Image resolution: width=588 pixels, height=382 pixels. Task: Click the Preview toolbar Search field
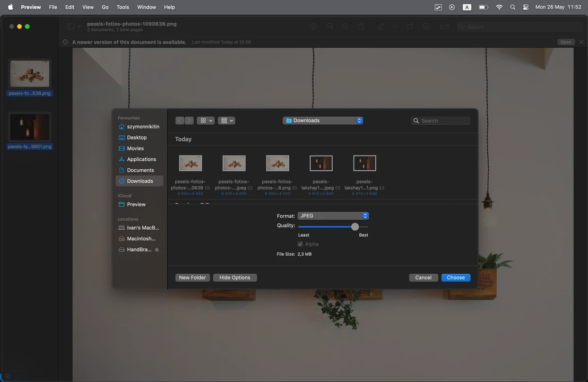(520, 27)
